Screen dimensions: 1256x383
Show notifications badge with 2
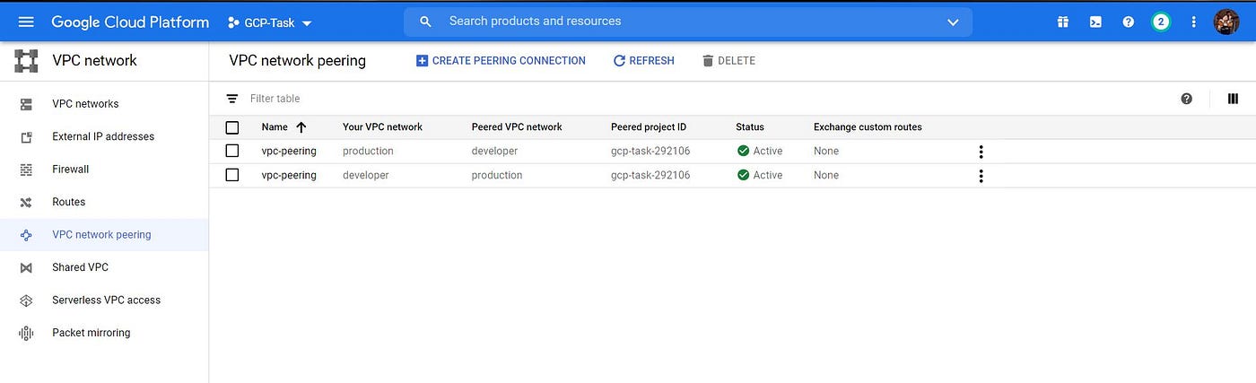[x=1161, y=22]
